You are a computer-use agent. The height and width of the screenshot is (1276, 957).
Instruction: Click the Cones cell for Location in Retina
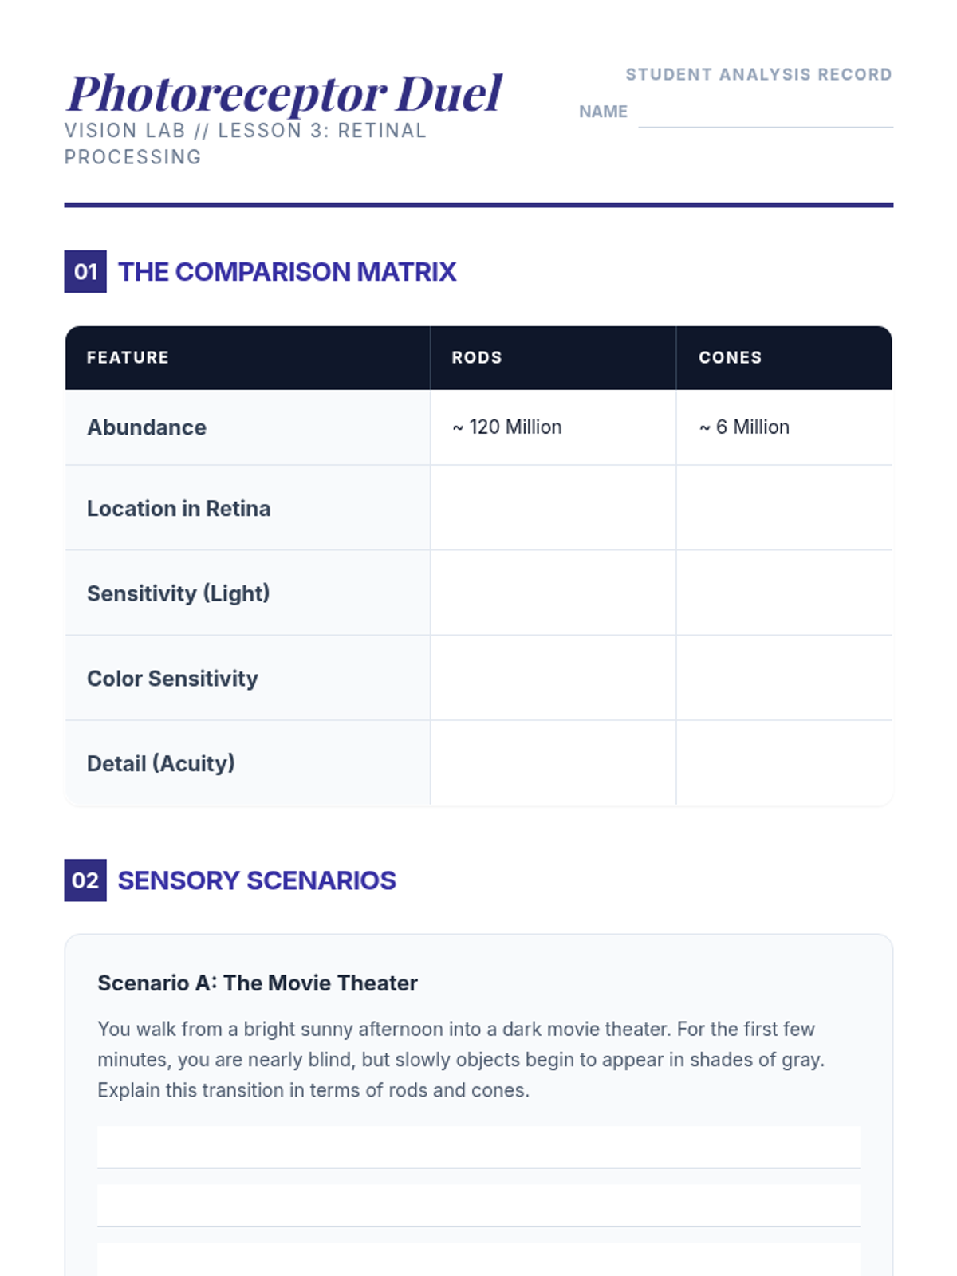pos(784,508)
